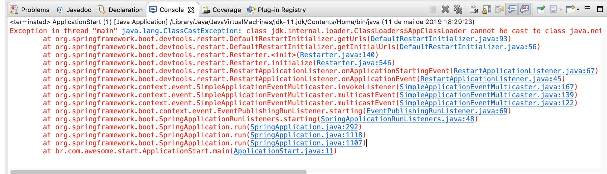Expand the Open Console dropdown arrow

point(578,10)
